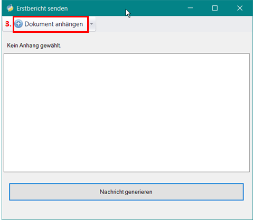The height and width of the screenshot is (220, 253).
Task: Click the Dokument anhängen text label
Action: point(54,24)
